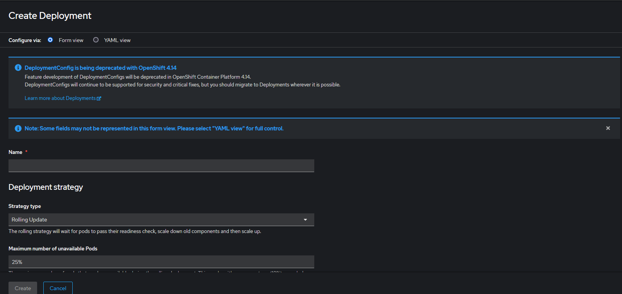The height and width of the screenshot is (294, 622).
Task: Focus the Name input field
Action: coord(161,166)
